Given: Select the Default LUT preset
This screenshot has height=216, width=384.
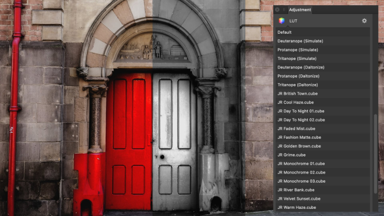Looking at the screenshot, I should 323,32.
